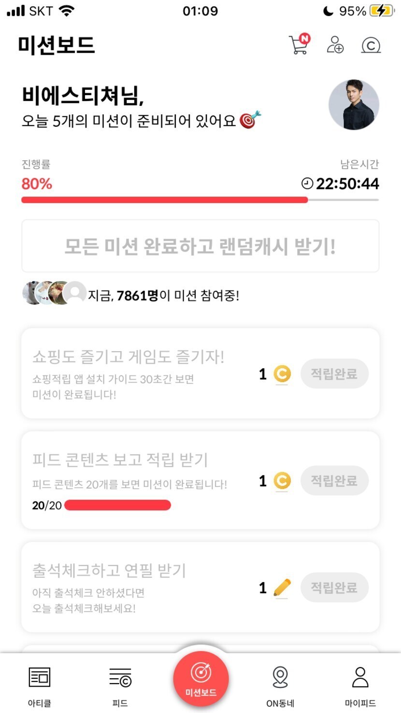
Task: Open the cash coin icon in header
Action: pos(371,45)
